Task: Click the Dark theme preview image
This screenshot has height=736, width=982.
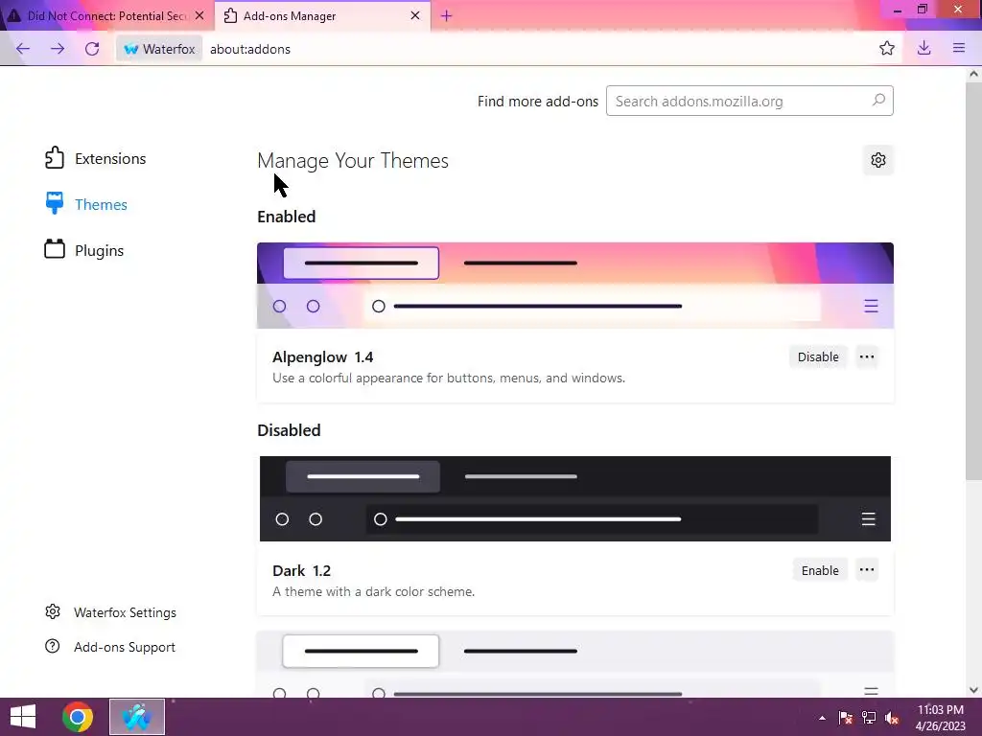Action: pyautogui.click(x=575, y=498)
